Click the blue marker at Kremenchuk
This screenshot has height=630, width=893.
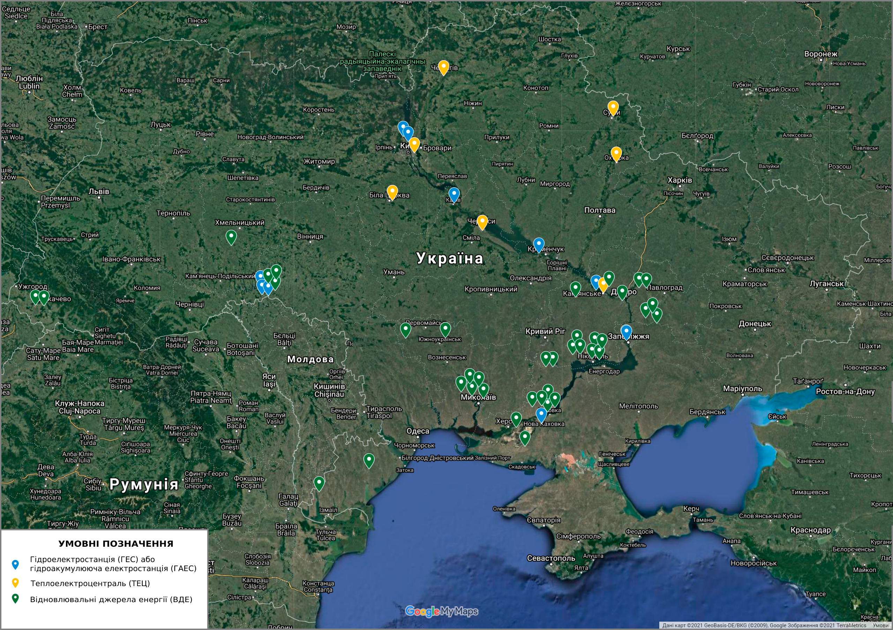(539, 245)
